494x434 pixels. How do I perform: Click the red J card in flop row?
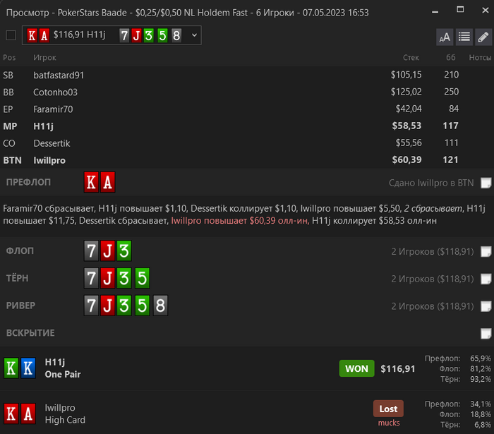point(108,251)
